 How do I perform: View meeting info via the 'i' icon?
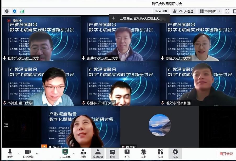[x=7, y=11]
